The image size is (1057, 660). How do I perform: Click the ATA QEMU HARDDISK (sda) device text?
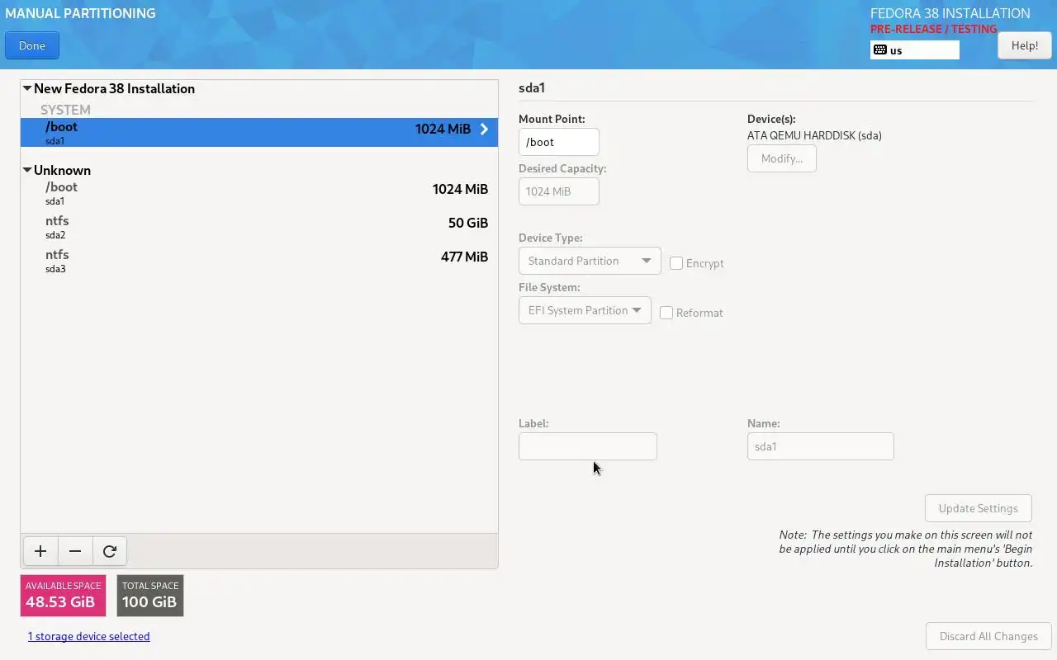click(814, 135)
